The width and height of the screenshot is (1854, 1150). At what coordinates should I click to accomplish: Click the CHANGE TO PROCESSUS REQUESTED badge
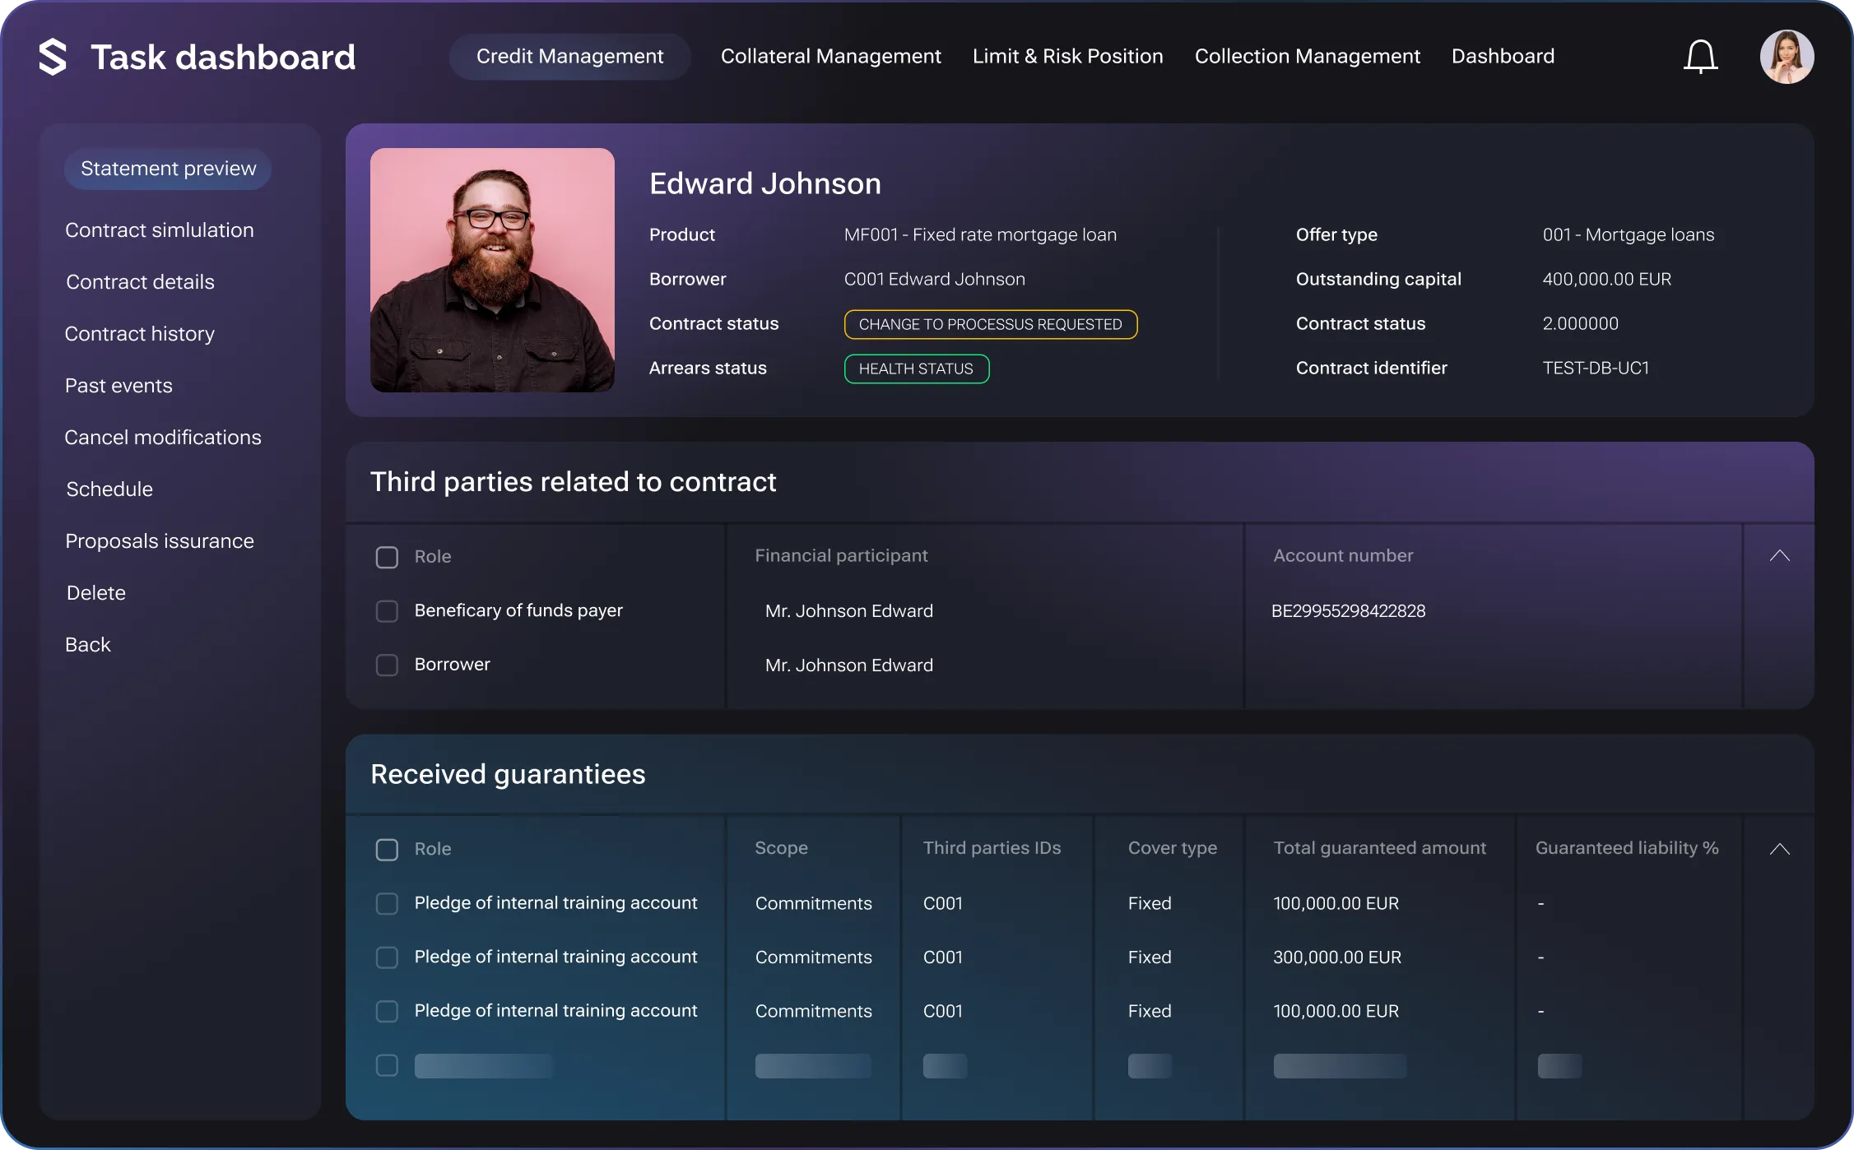[x=990, y=324]
